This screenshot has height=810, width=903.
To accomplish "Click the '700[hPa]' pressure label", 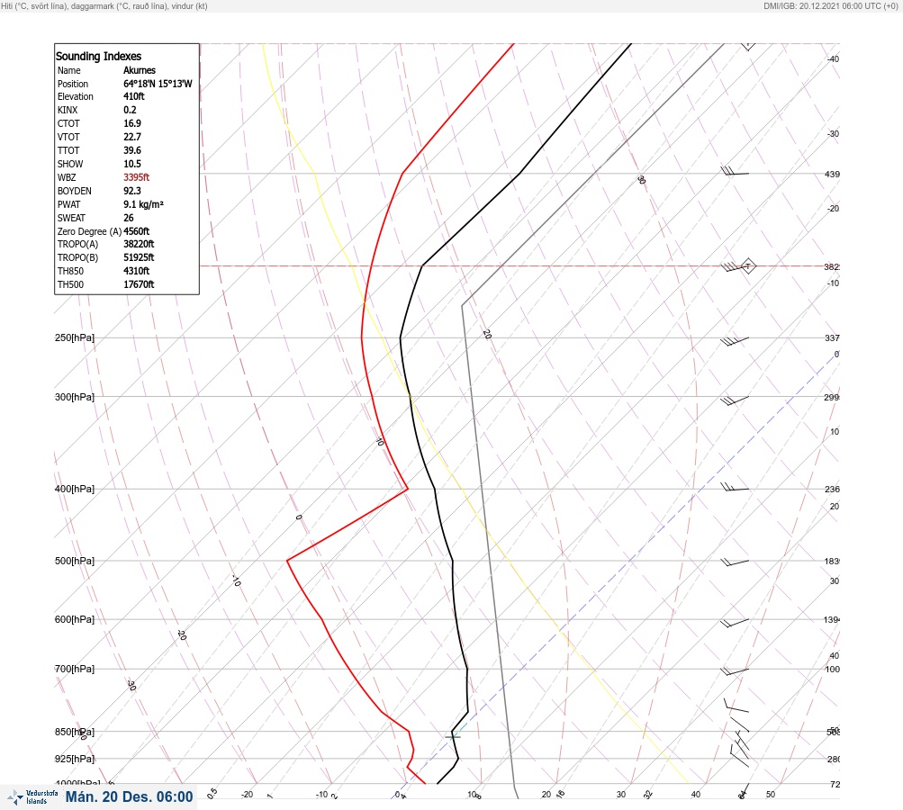I will click(75, 669).
